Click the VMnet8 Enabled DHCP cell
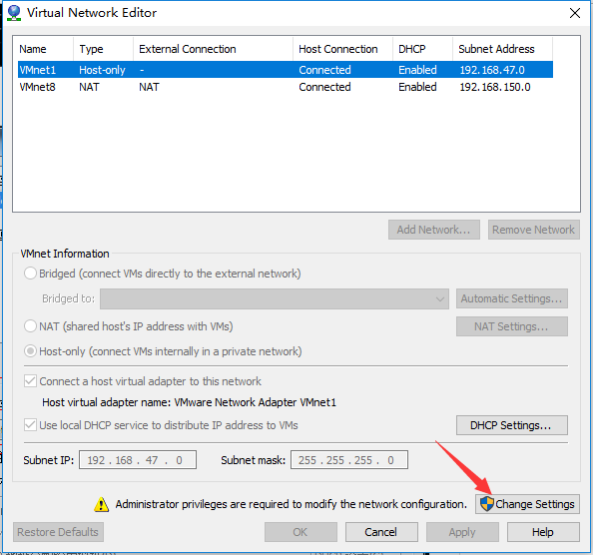Viewport: 593px width, 555px height. (x=417, y=87)
